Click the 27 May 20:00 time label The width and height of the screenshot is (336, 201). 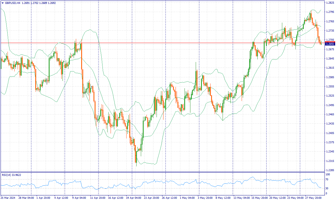pyautogui.click(x=313, y=198)
